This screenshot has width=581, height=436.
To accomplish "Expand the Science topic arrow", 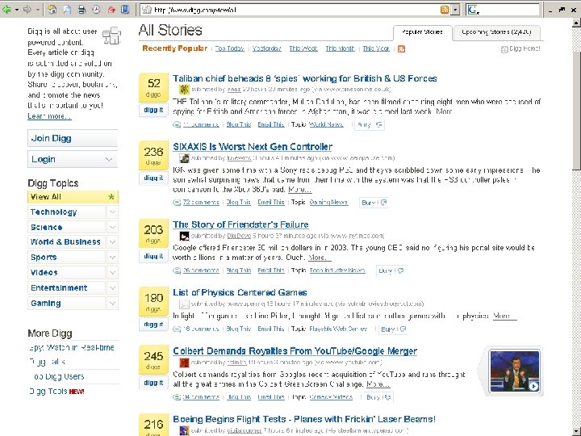I will point(112,227).
